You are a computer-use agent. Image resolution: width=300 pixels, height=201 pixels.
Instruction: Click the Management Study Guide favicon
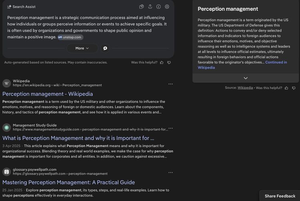click(x=7, y=127)
